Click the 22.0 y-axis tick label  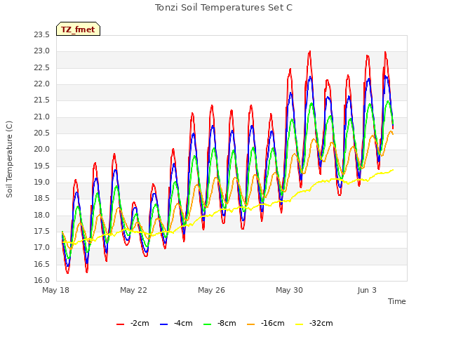click(42, 84)
